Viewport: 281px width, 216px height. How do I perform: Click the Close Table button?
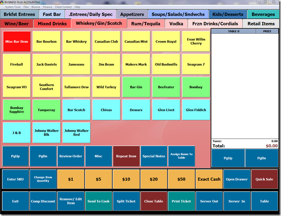pos(154,201)
